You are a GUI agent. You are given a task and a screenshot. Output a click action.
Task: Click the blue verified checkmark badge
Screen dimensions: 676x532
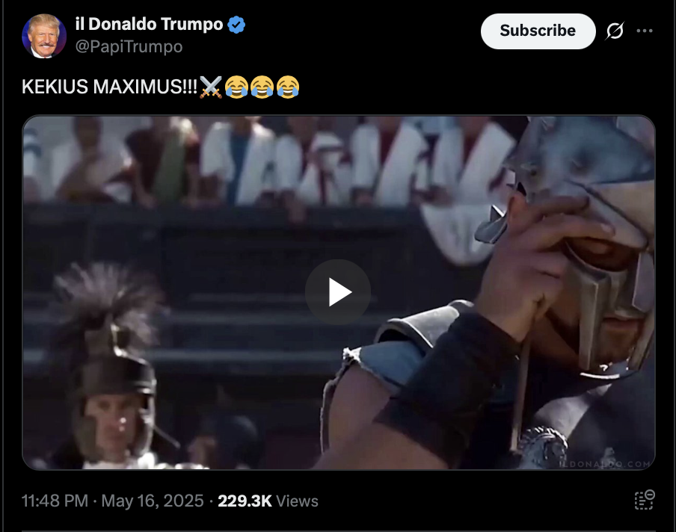coord(236,25)
